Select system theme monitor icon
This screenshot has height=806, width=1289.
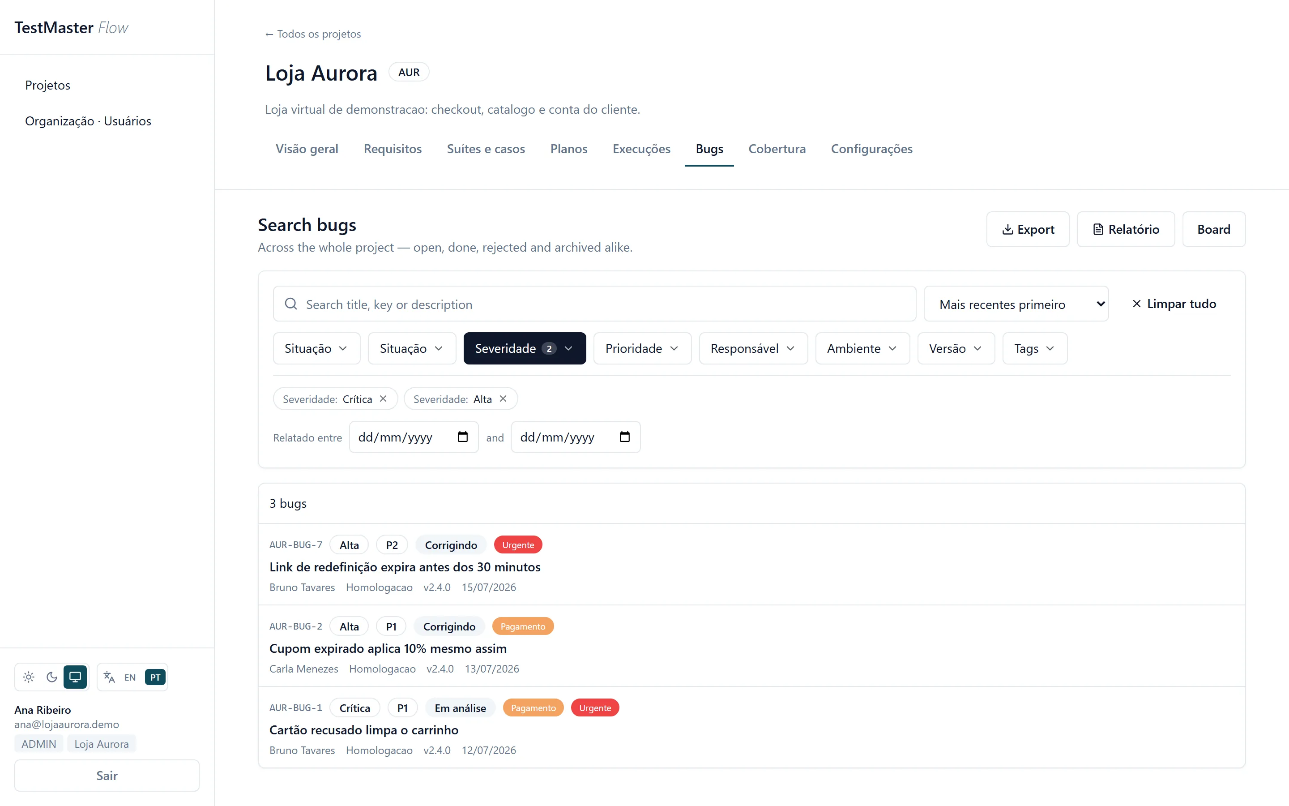pyautogui.click(x=75, y=677)
